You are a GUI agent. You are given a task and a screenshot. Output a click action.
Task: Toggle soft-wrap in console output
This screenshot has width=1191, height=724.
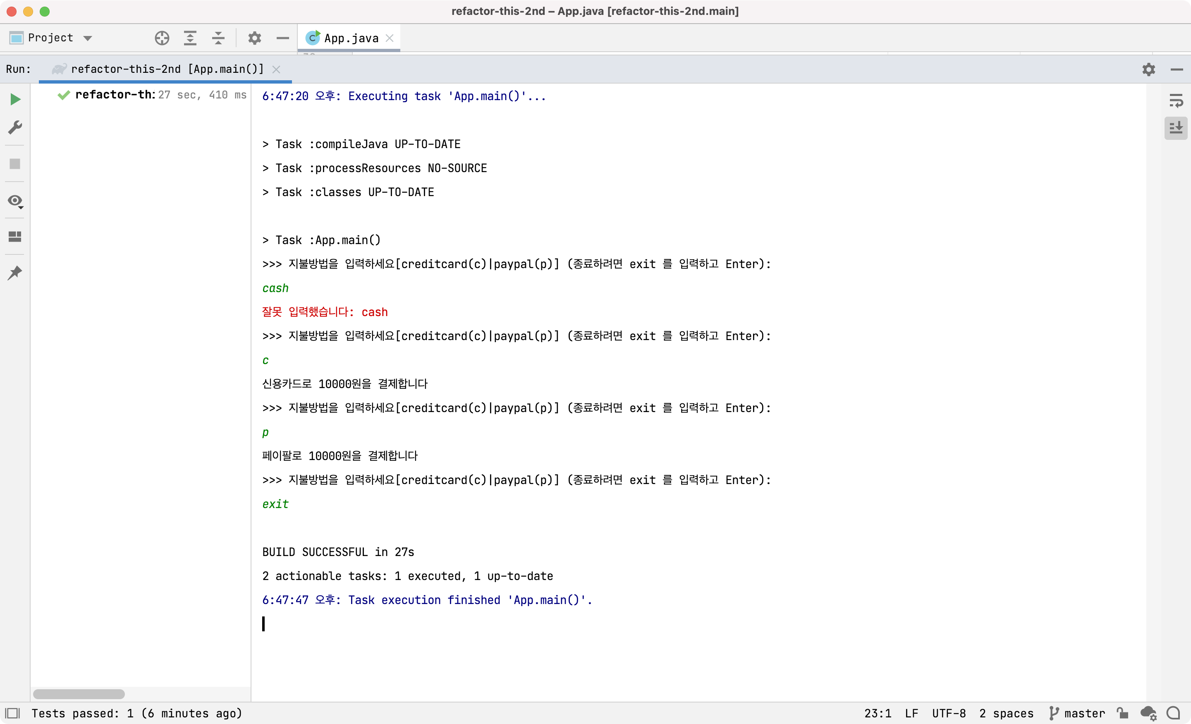(1176, 101)
